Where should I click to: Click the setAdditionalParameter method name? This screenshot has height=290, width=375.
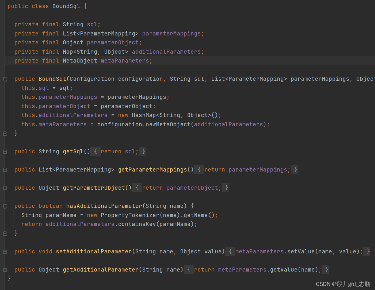pos(94,252)
